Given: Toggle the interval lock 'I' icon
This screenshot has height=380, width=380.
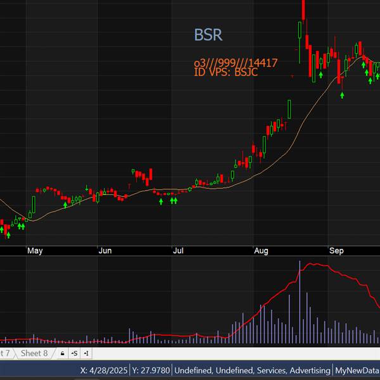Looking at the screenshot, I should [x=86, y=353].
